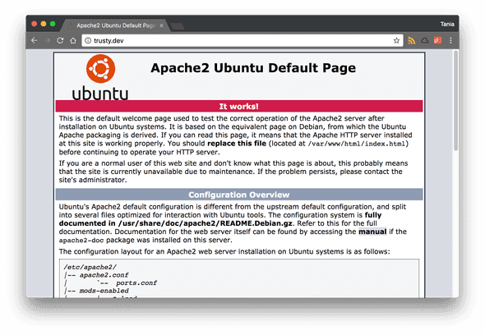Click the red extension icon in toolbar

(437, 40)
